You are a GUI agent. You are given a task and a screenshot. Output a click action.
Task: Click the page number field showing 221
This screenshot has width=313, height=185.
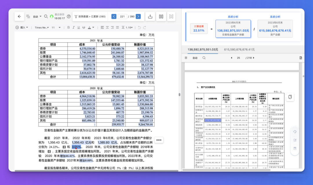click(122, 17)
